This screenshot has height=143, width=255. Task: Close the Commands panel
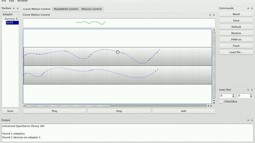(252, 8)
